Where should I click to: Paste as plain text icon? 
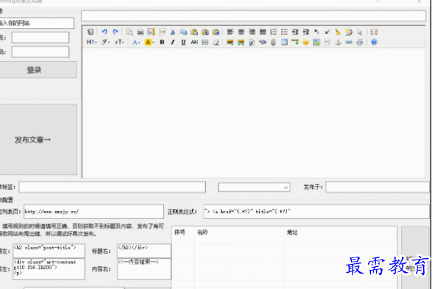tap(205, 32)
